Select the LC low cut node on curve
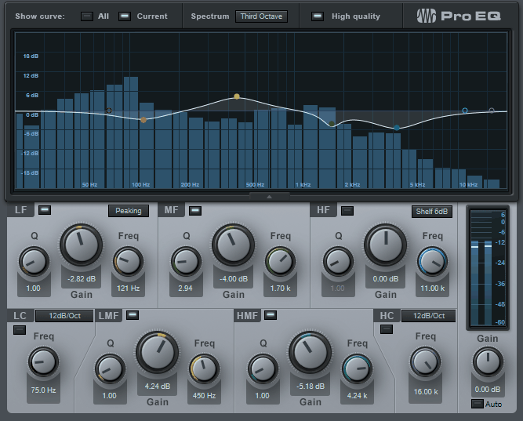 click(x=109, y=111)
